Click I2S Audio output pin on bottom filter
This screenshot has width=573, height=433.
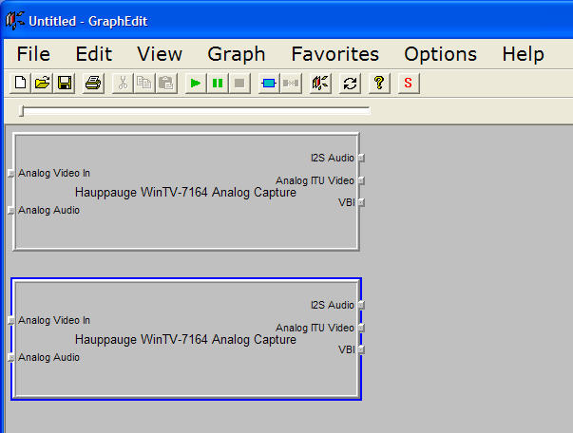click(361, 305)
